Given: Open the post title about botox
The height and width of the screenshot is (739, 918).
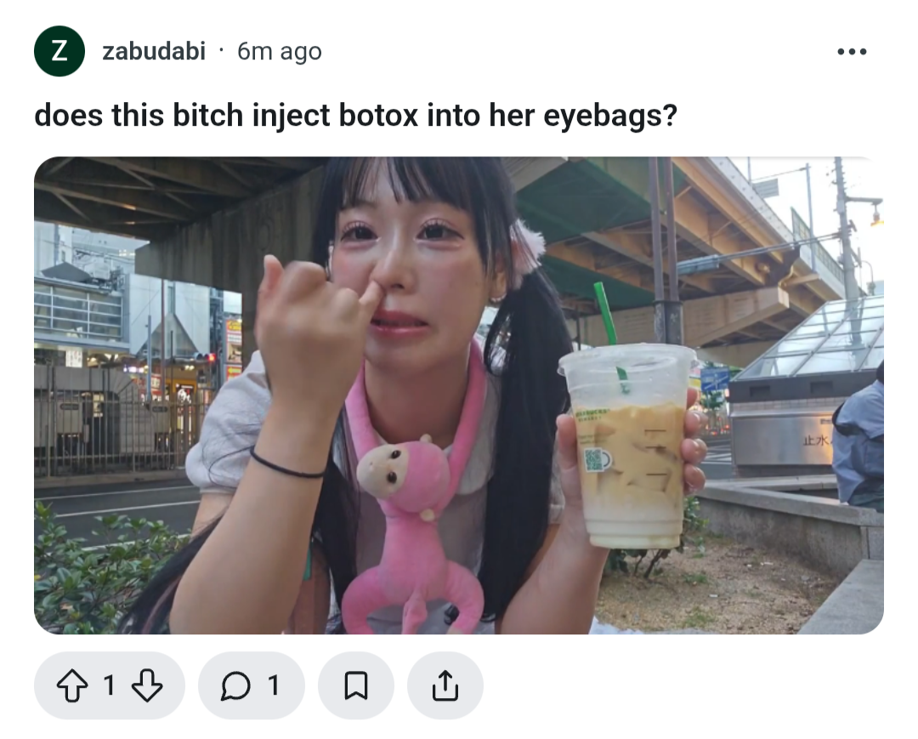Looking at the screenshot, I should tap(355, 115).
